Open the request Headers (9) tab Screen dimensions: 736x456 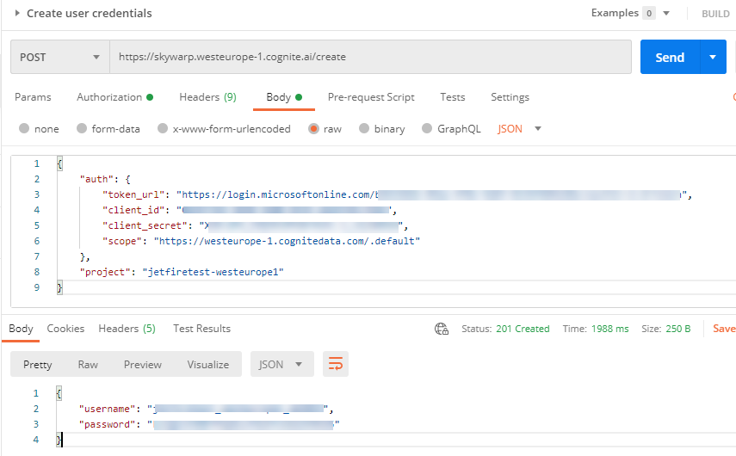[x=207, y=97]
